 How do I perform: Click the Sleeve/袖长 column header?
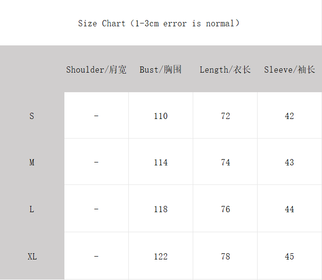click(290, 70)
